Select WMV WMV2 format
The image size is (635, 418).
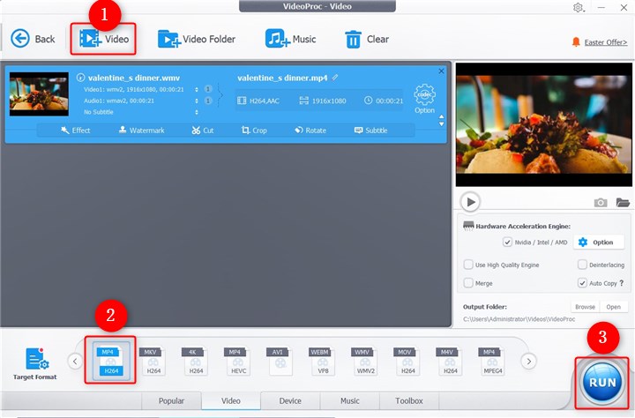365,361
